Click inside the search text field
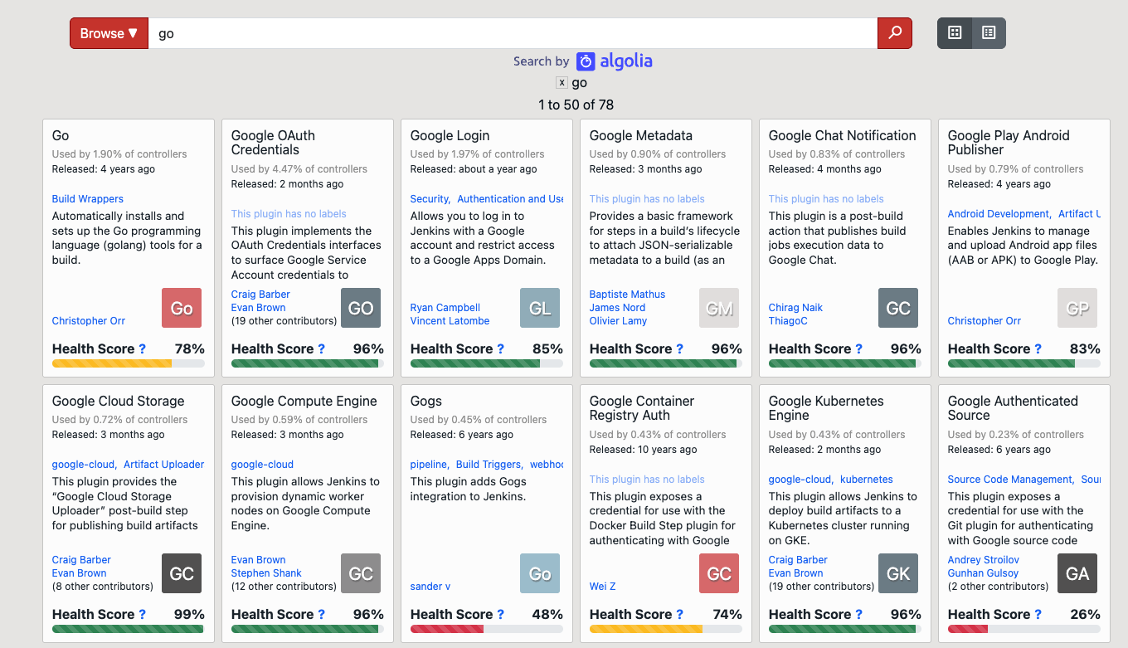The height and width of the screenshot is (648, 1128). 498,33
